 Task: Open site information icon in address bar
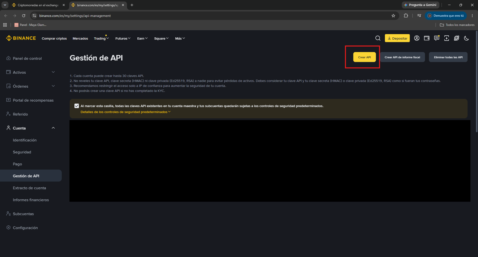pos(34,16)
